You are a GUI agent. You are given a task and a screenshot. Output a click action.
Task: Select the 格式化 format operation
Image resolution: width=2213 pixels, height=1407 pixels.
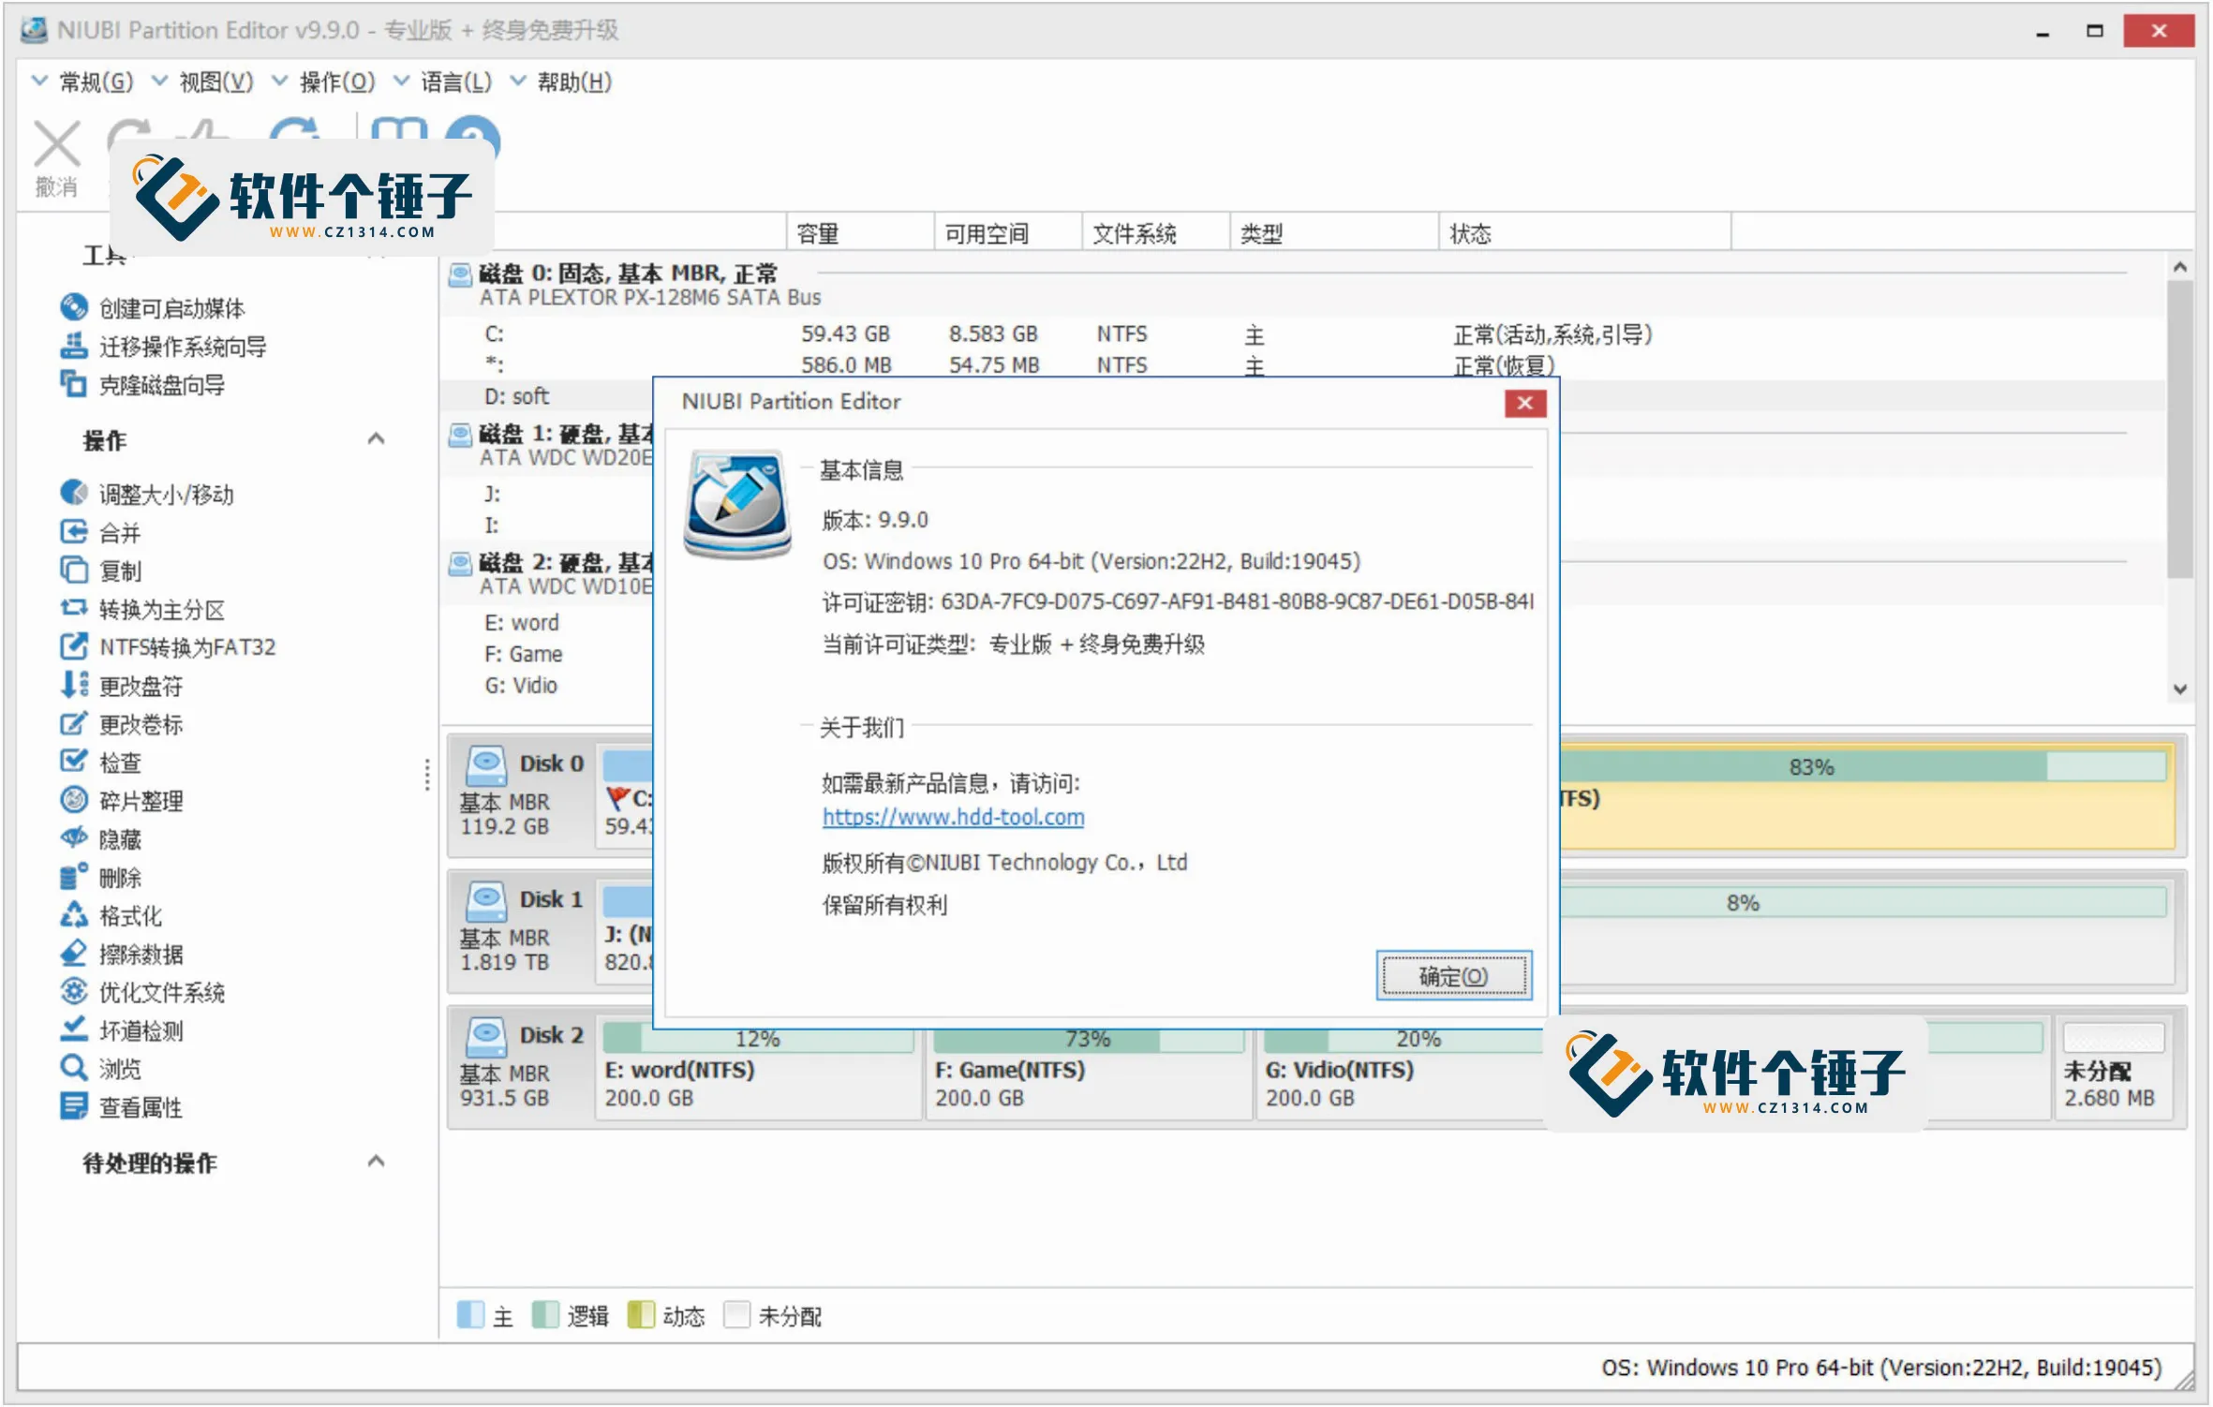point(111,915)
